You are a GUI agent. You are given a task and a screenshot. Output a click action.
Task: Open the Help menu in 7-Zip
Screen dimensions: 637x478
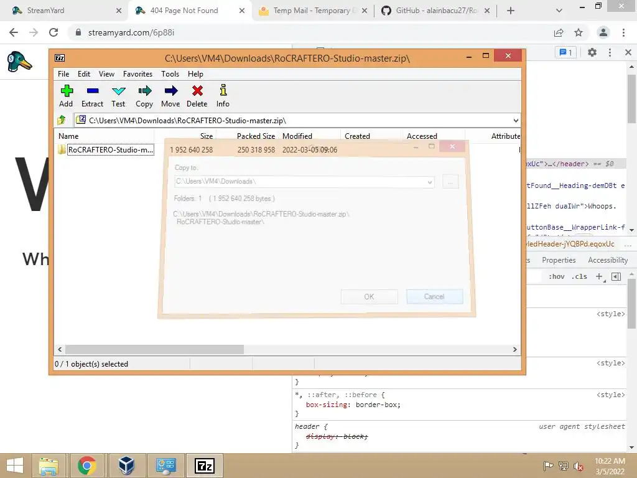click(195, 74)
